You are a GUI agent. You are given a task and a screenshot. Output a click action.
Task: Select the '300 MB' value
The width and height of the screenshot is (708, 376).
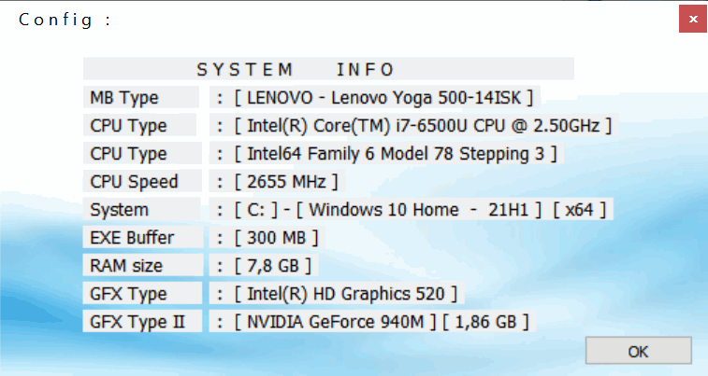267,237
